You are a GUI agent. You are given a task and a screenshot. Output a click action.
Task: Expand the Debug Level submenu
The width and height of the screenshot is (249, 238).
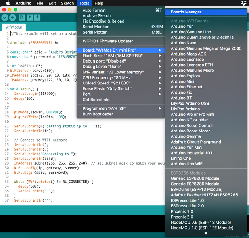click(121, 67)
